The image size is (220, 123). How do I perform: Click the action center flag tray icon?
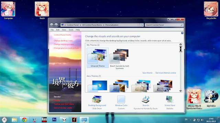pyautogui.click(x=194, y=120)
